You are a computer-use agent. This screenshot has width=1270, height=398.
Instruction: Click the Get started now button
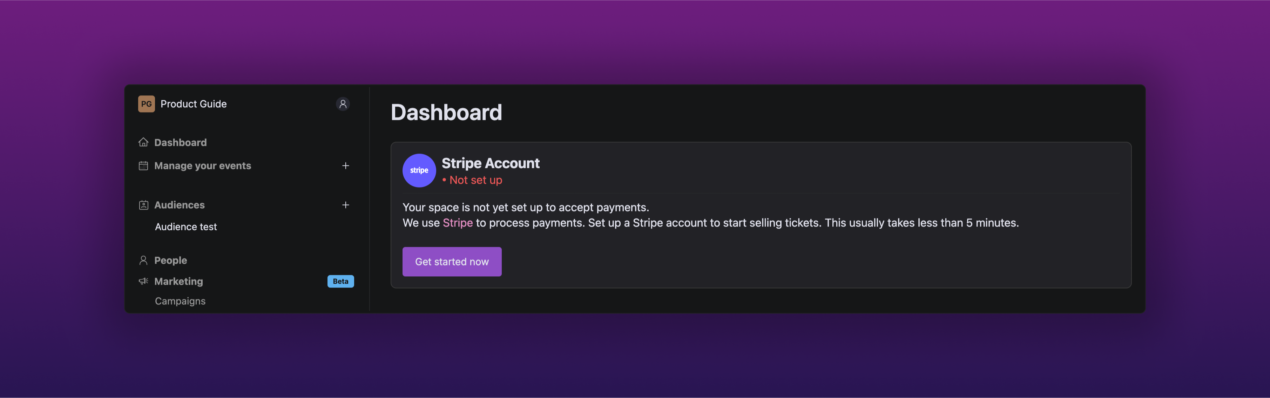452,261
